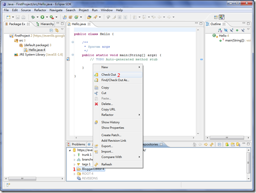Select JRE System Library in Package Explorer
The image size is (256, 193).
coord(38,55)
